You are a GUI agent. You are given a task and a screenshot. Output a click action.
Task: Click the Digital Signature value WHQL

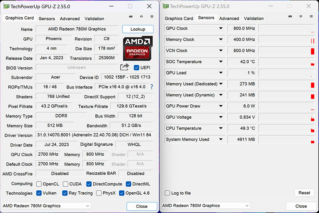134,145
